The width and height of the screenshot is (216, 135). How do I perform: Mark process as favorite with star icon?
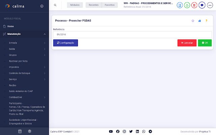pyautogui.click(x=193, y=21)
